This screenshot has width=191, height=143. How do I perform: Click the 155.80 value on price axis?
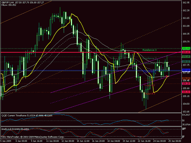tap(186, 88)
